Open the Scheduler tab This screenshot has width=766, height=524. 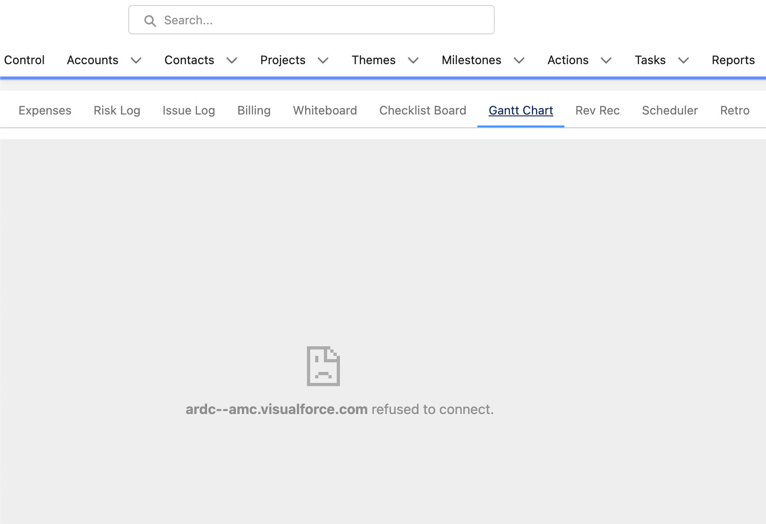pyautogui.click(x=669, y=110)
